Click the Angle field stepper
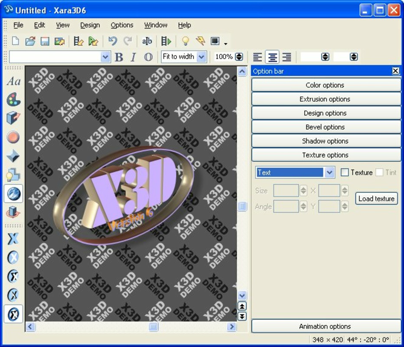The image size is (404, 347). 303,206
